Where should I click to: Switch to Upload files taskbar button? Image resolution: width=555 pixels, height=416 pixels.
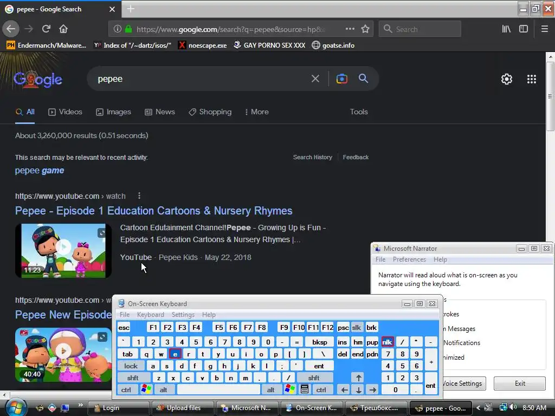point(183,408)
